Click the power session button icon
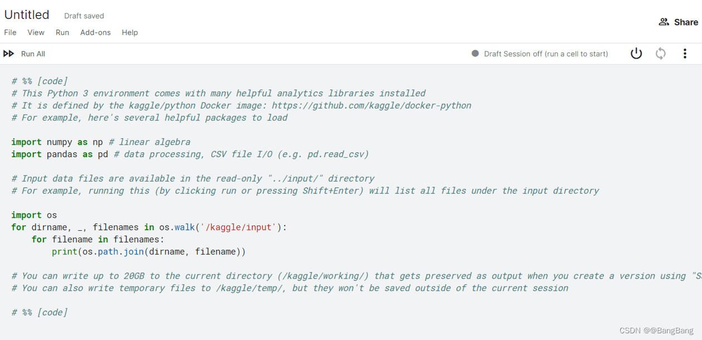702x340 pixels. coord(636,54)
